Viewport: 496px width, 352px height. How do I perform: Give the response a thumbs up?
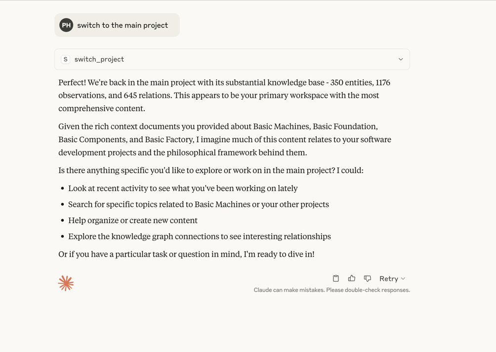pyautogui.click(x=352, y=278)
